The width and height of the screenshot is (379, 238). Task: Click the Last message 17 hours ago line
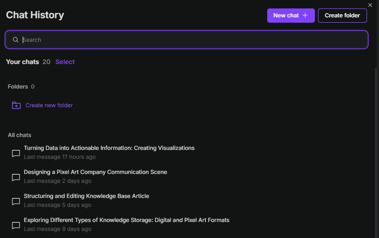coord(60,157)
